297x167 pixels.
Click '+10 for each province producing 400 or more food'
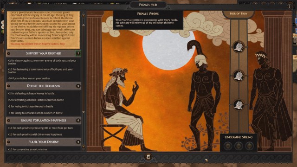tap(40, 128)
